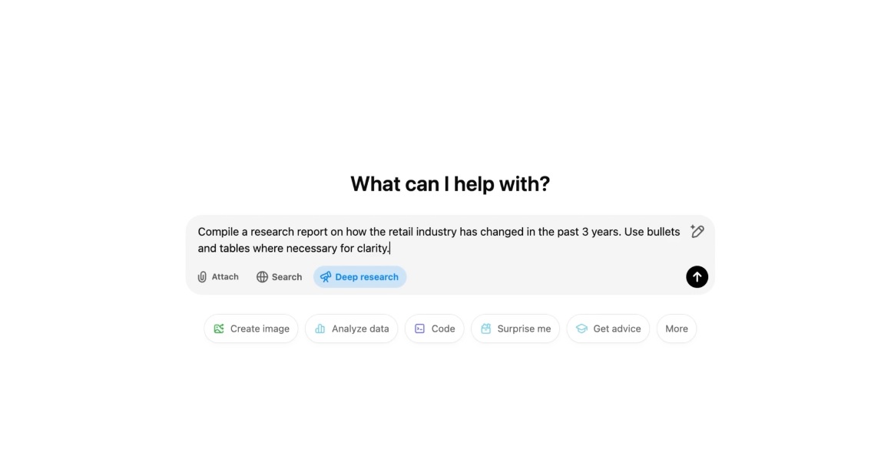
Task: Click the telescope Deep research icon
Action: pos(326,277)
